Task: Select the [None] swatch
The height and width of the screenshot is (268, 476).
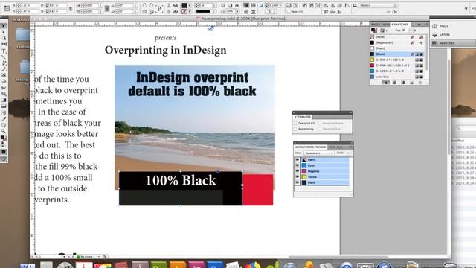Action: pos(396,37)
